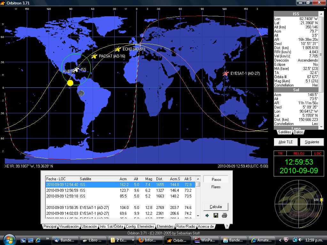The image size is (327, 245).
Task: Click the Calcular button
Action: (x=216, y=207)
